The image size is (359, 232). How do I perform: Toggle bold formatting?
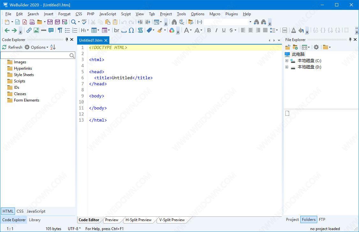[209, 30]
